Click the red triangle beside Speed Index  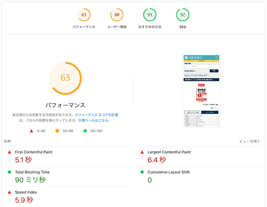pyautogui.click(x=10, y=192)
